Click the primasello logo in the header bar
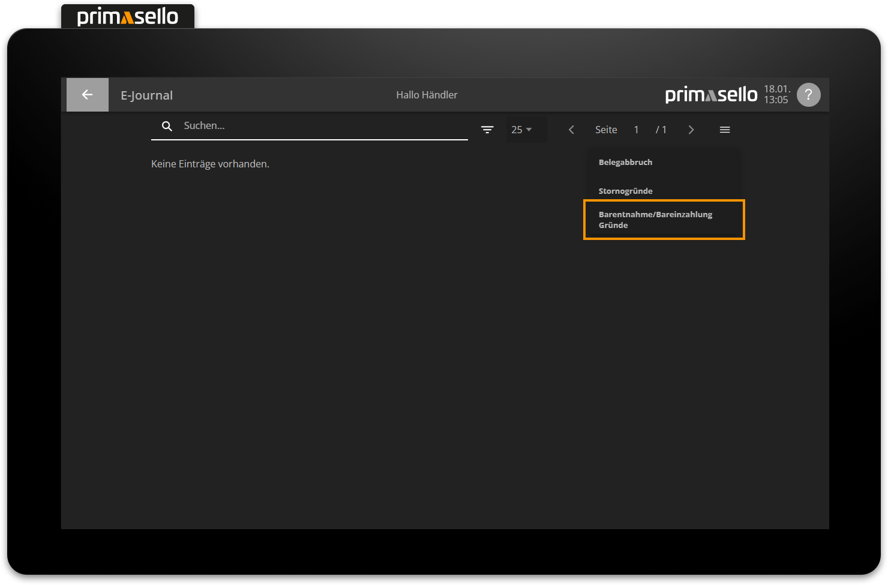The image size is (888, 585). [x=711, y=95]
